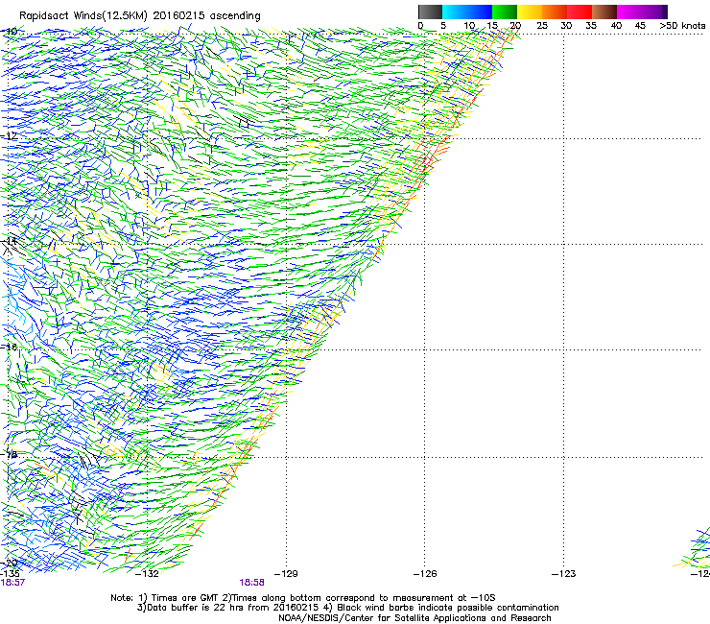The width and height of the screenshot is (710, 624).
Task: Click the 'Times are GMT' note line
Action: click(x=303, y=598)
